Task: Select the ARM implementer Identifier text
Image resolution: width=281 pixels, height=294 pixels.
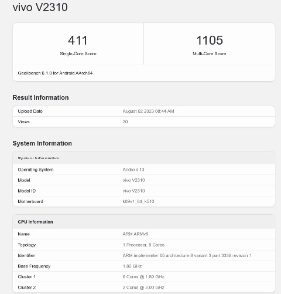Action: pyautogui.click(x=187, y=255)
